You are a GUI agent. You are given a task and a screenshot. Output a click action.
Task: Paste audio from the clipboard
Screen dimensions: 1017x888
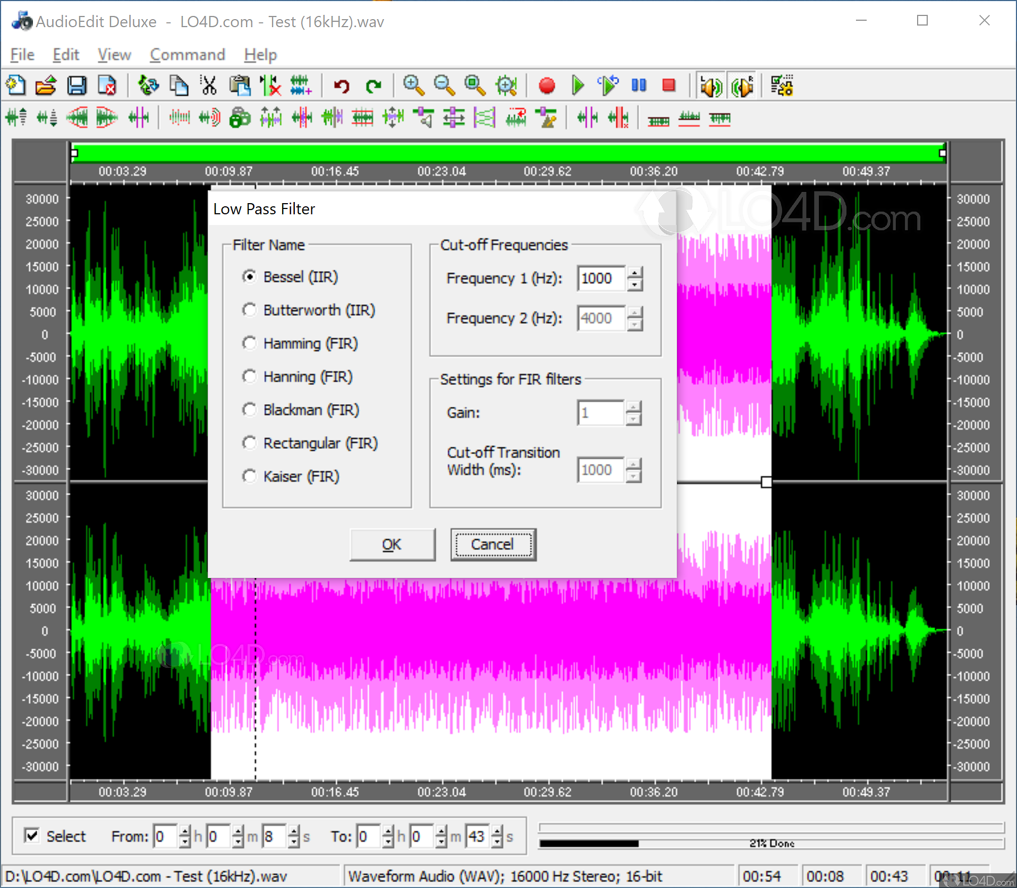241,85
